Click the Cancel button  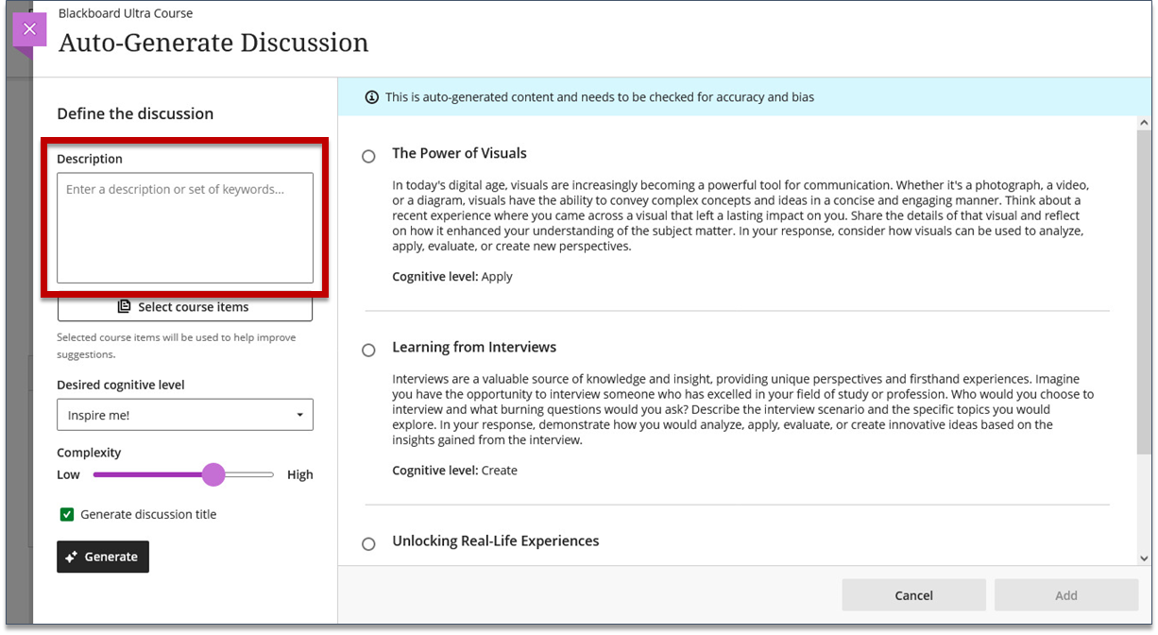tap(914, 595)
